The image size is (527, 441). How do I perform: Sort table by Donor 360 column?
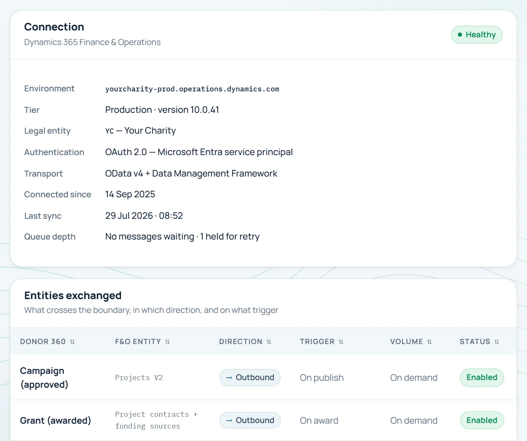coord(47,342)
